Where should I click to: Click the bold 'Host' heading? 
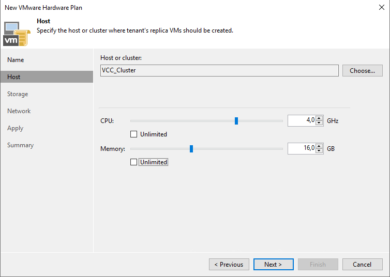click(43, 21)
